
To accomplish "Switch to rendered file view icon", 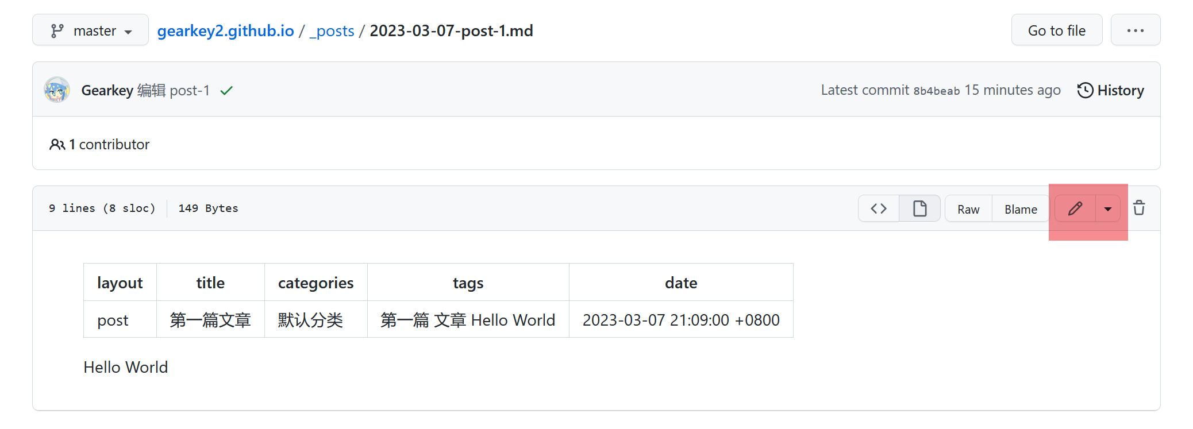I will [920, 208].
